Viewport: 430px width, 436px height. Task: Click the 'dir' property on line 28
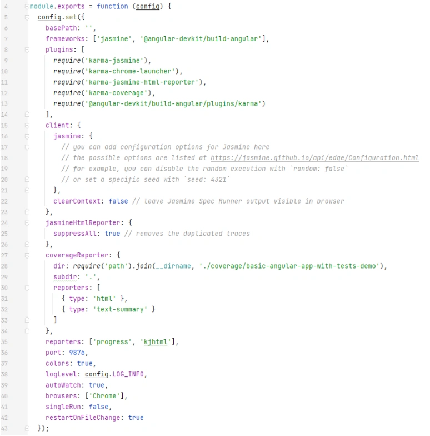point(59,266)
